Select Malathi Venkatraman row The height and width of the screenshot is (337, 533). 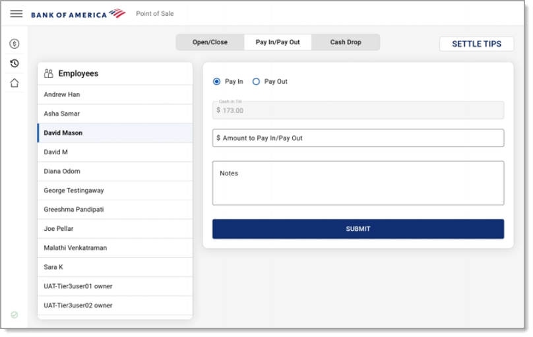click(x=115, y=248)
